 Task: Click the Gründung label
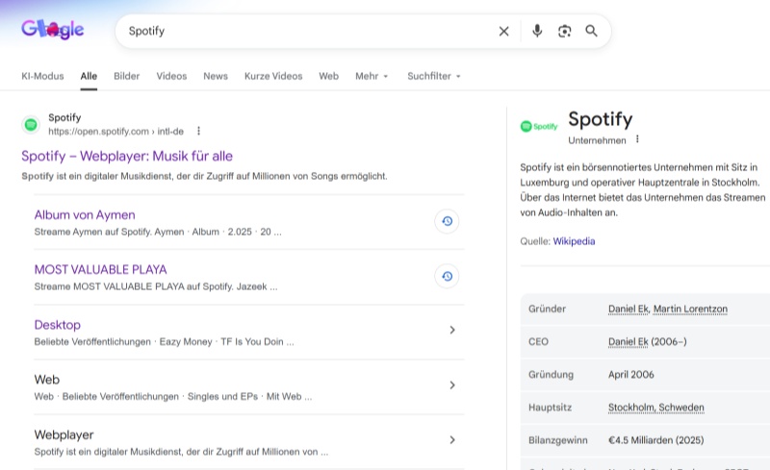click(x=551, y=375)
